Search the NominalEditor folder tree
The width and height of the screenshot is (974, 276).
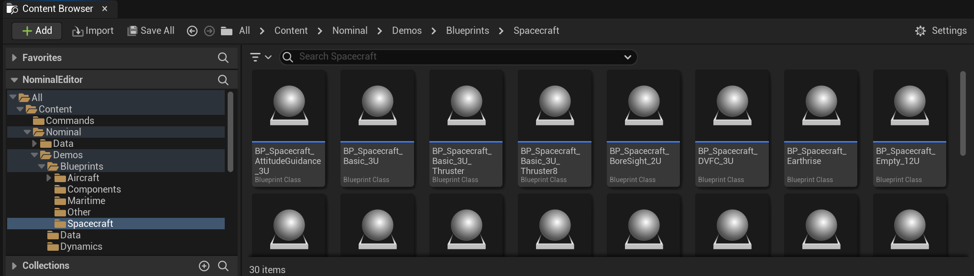point(223,80)
